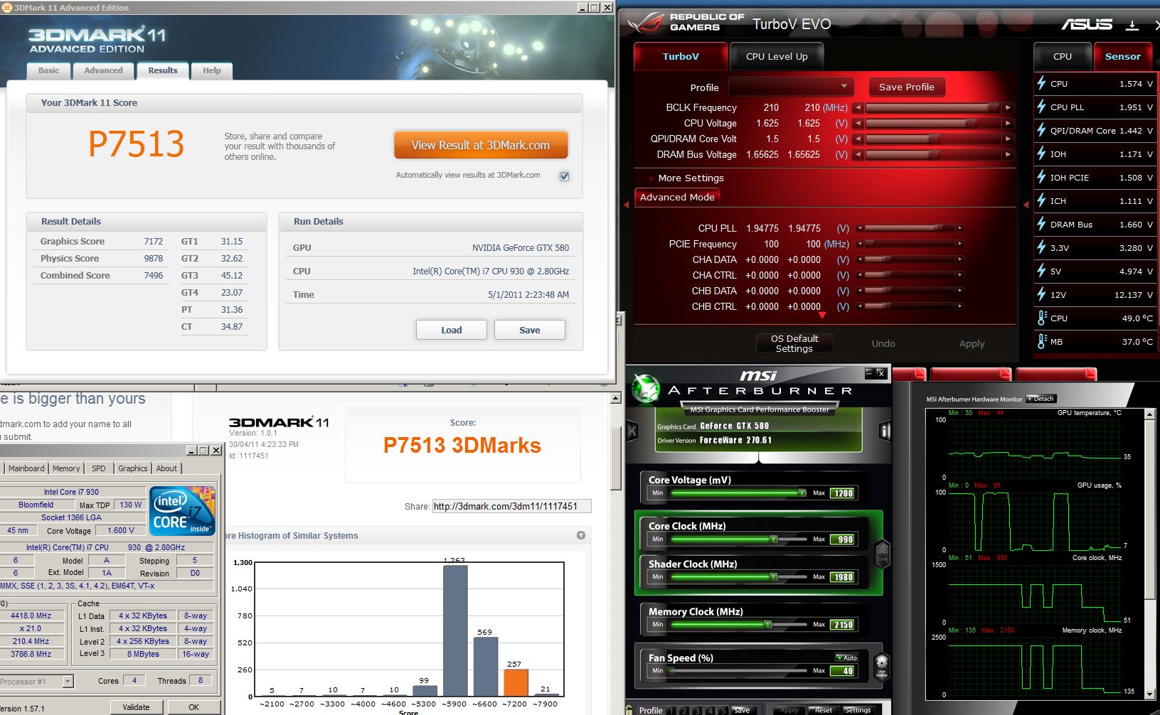The height and width of the screenshot is (715, 1160).
Task: Click the Afterburner Reset button
Action: (823, 710)
